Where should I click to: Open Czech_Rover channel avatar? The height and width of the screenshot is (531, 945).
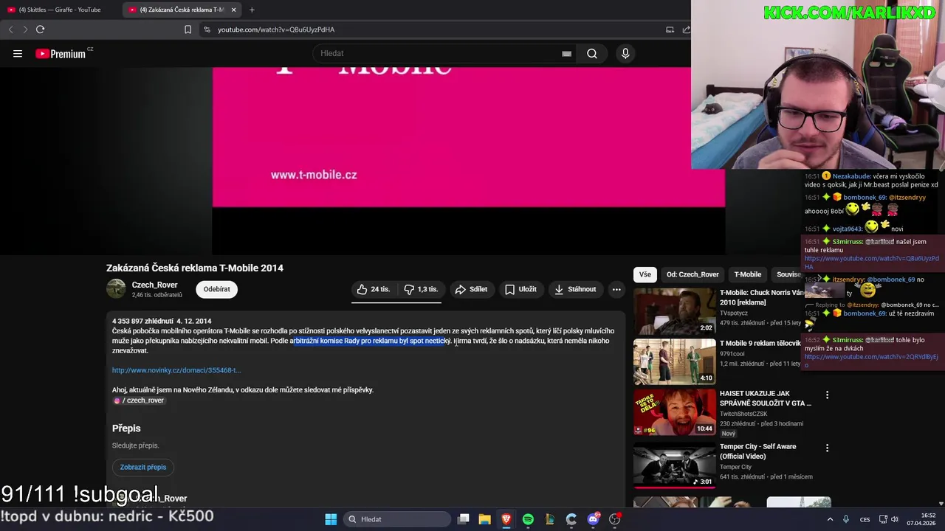[x=116, y=289]
